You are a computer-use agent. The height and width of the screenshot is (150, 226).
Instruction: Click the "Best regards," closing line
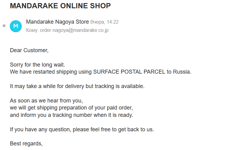click(26, 144)
